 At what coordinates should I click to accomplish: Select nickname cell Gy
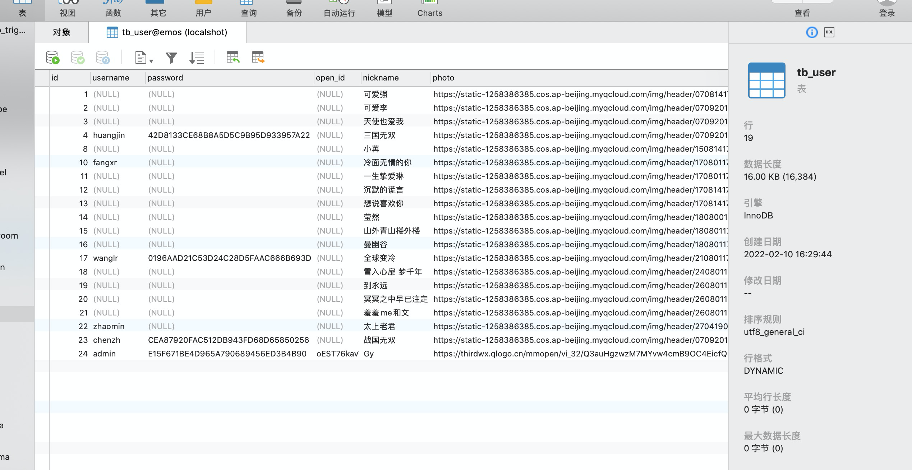[x=396, y=354]
